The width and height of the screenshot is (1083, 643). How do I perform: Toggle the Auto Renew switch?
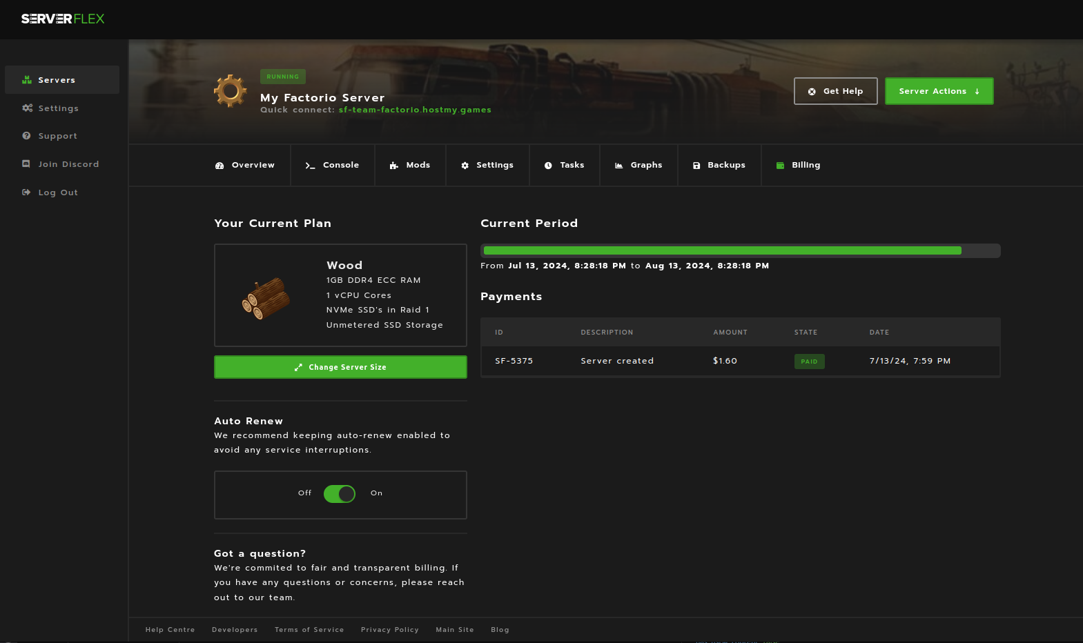pos(340,494)
